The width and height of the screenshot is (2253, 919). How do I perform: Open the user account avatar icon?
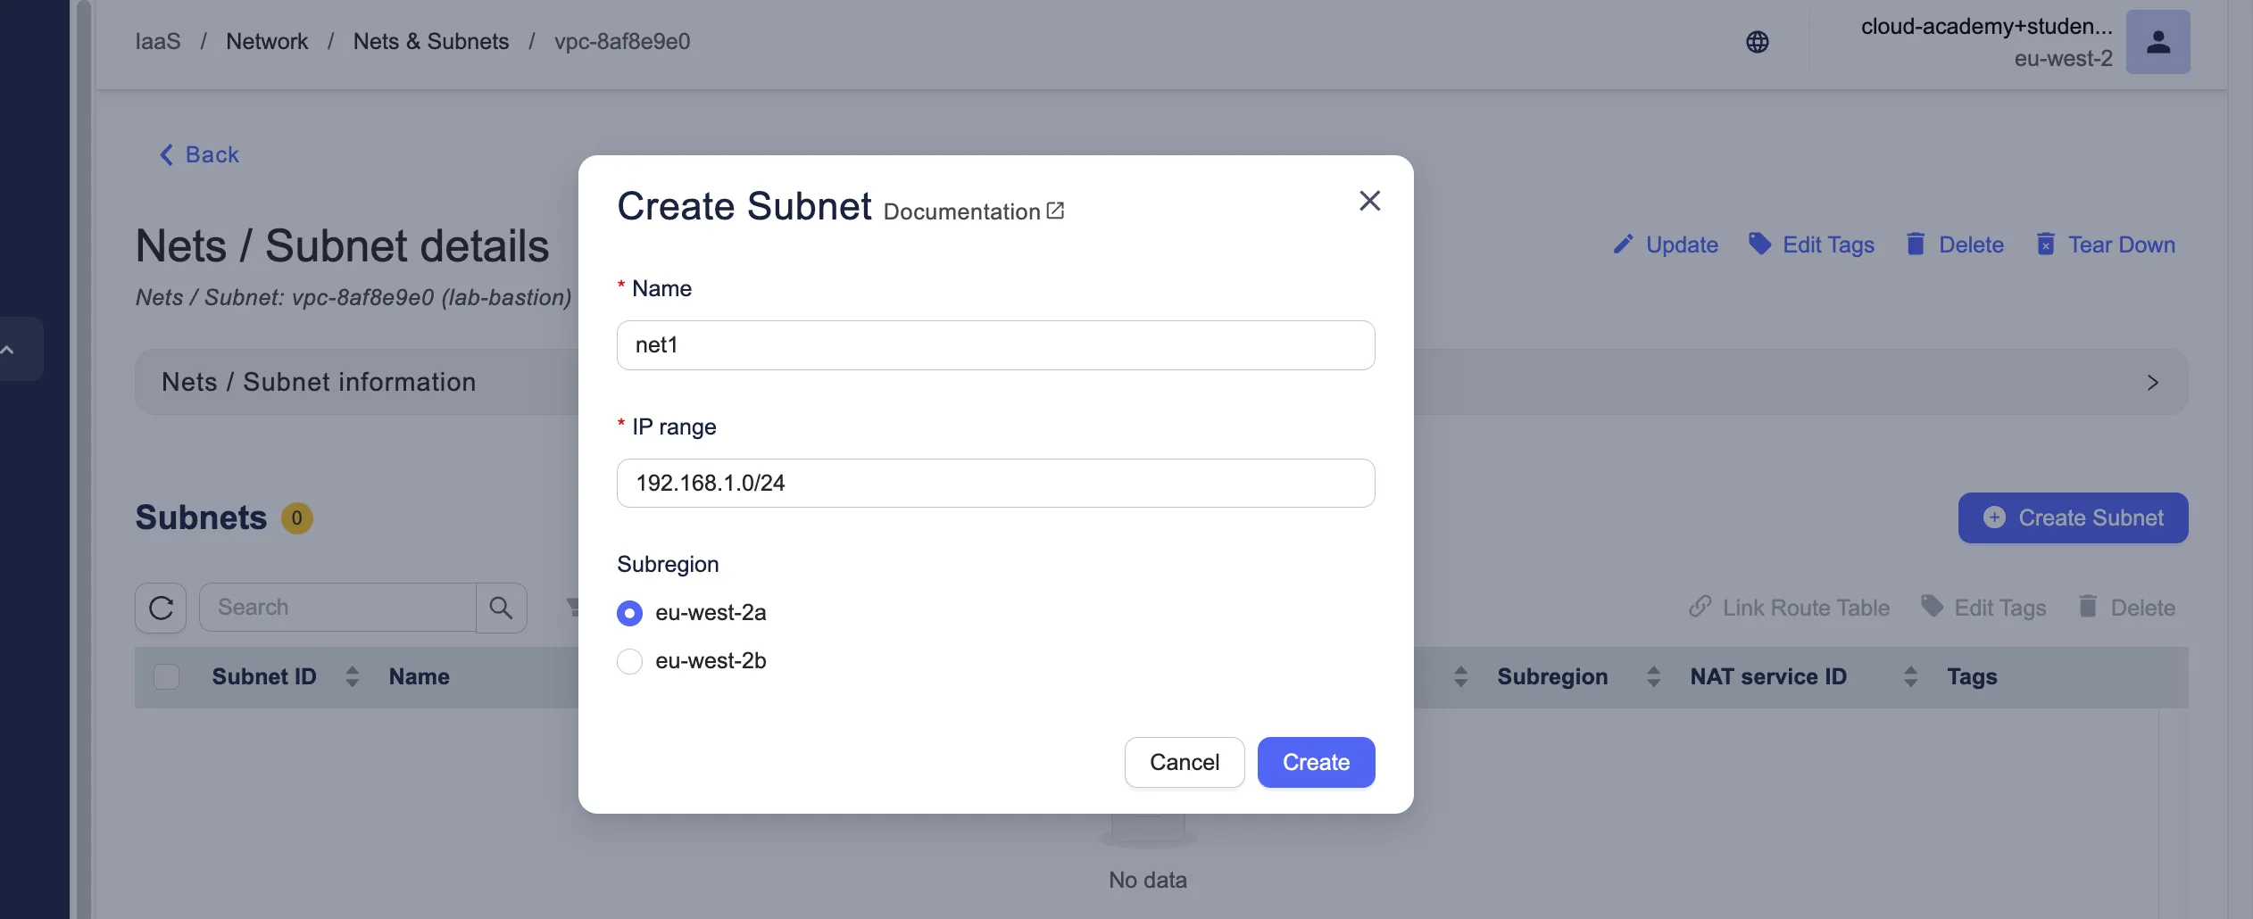pos(2157,42)
